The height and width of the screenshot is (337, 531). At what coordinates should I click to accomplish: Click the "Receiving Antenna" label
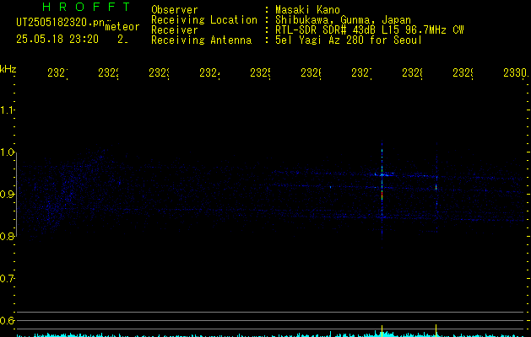click(x=202, y=40)
